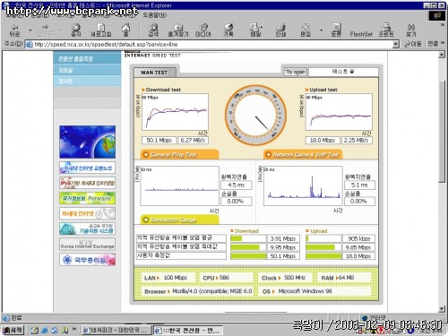Click the Bandwidth Gauge button
The width and height of the screenshot is (448, 336).
179,220
